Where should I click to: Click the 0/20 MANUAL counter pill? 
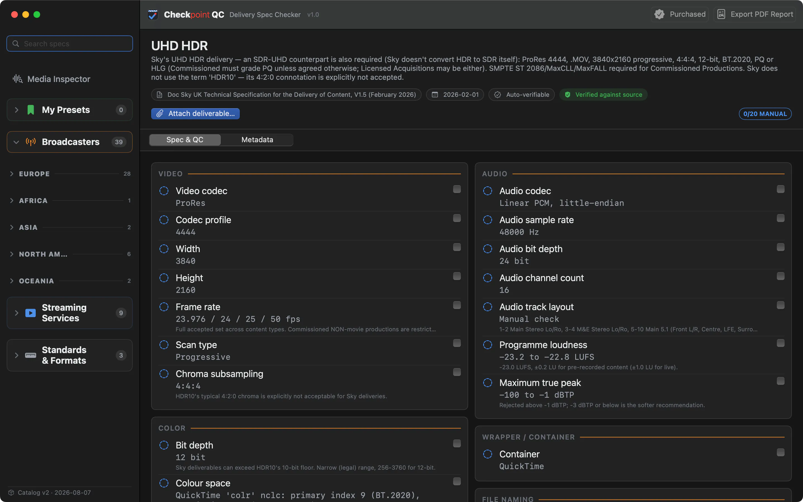[765, 114]
